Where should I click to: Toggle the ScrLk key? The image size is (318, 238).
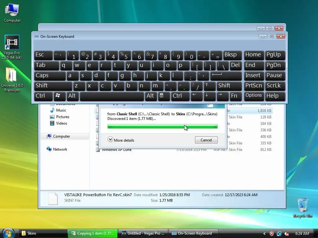[275, 86]
